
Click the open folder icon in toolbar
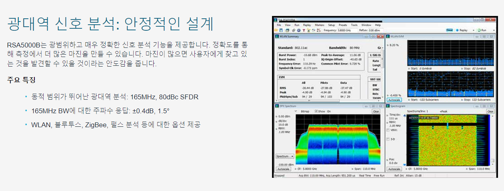point(276,30)
